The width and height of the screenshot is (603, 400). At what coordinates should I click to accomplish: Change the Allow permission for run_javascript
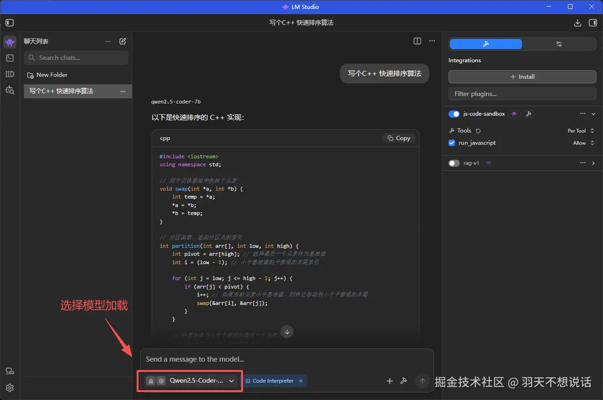coord(584,143)
